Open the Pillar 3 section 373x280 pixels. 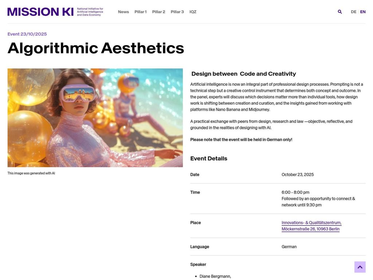[177, 12]
